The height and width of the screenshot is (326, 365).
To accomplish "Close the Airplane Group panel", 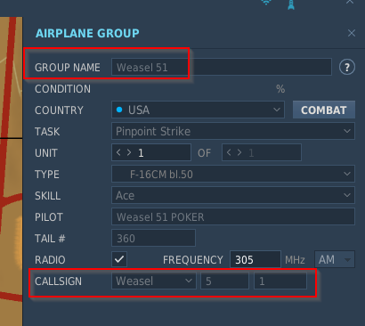I will pyautogui.click(x=352, y=33).
